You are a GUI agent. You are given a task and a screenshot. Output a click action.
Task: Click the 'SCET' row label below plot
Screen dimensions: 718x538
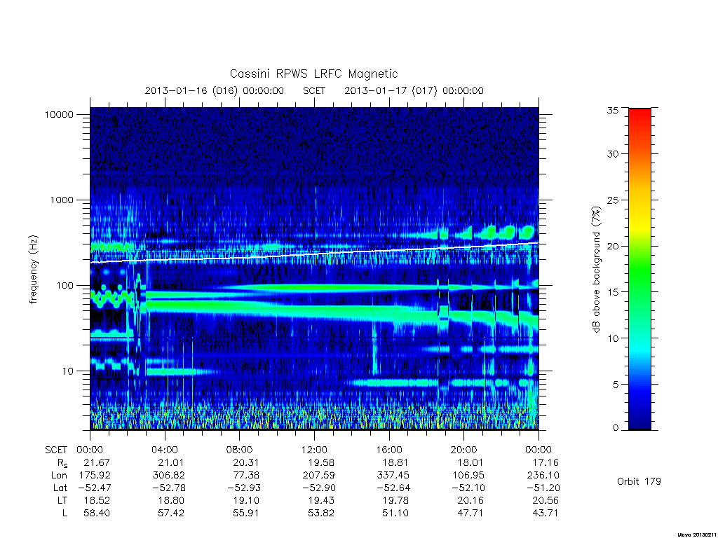point(56,450)
